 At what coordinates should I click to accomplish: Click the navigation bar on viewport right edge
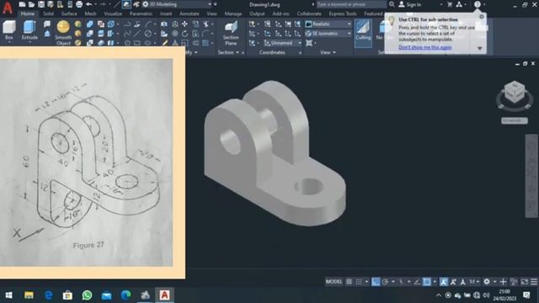[x=531, y=176]
